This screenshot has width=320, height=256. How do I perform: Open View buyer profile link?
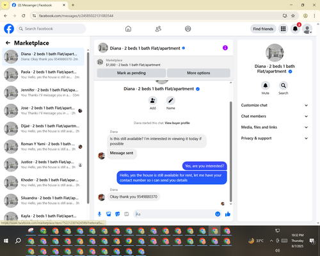point(177,123)
